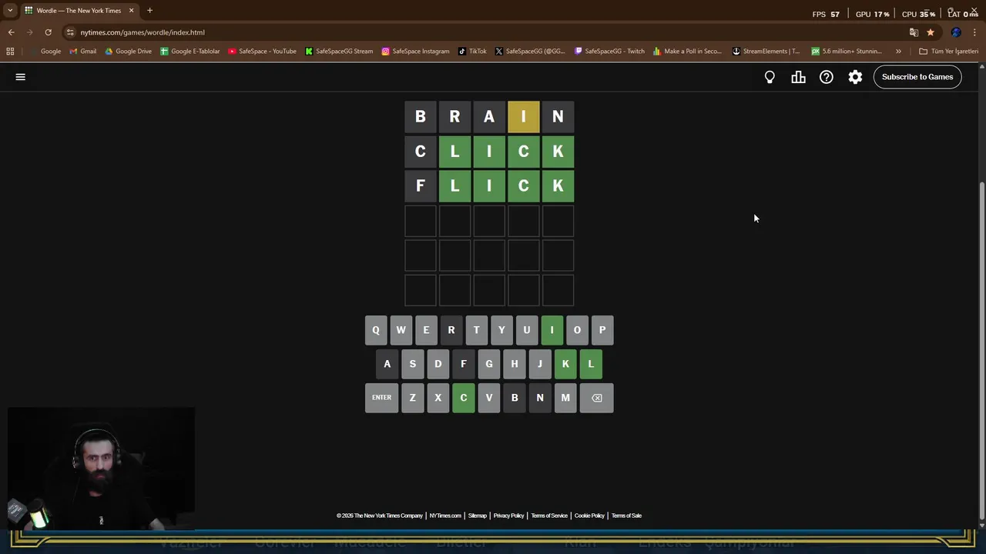Tap the green K key
The image size is (986, 554).
tap(565, 364)
